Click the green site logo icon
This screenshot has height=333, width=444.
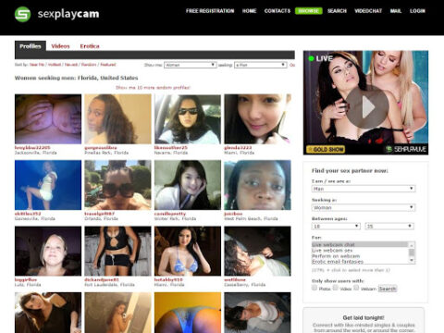pos(22,14)
